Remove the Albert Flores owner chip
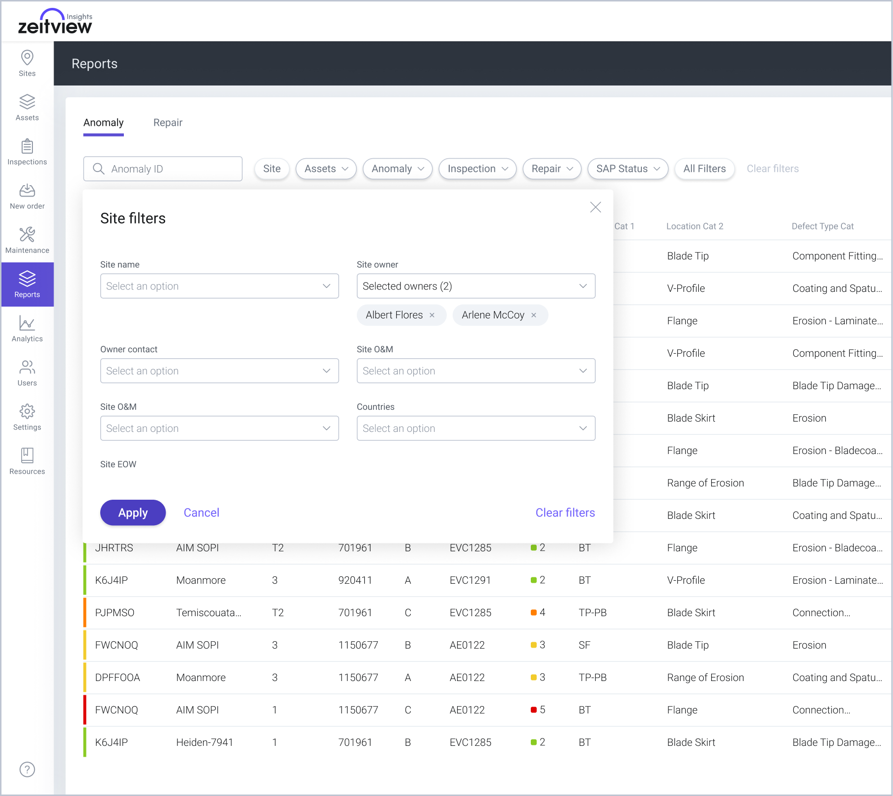This screenshot has width=893, height=796. [x=432, y=315]
